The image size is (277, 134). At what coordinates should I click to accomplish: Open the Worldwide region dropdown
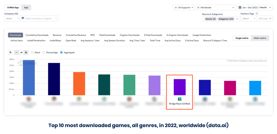[215, 7]
